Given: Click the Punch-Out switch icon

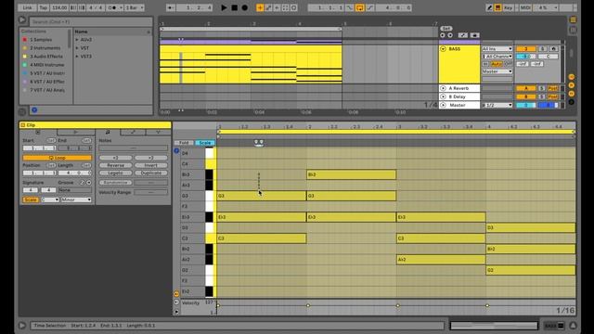Looking at the screenshot, I should point(370,7).
